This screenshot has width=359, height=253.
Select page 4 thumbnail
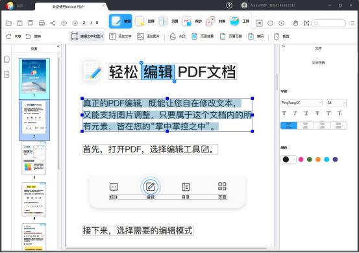34,199
